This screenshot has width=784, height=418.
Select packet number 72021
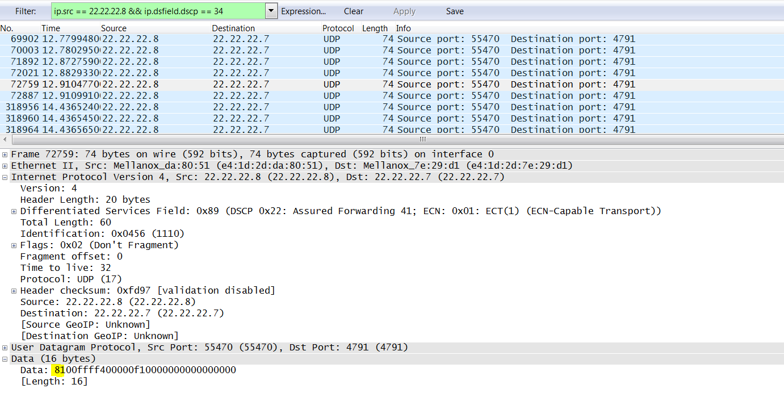pyautogui.click(x=392, y=73)
